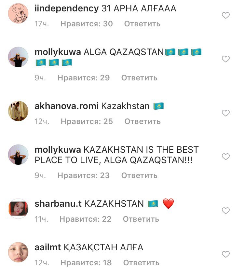This screenshot has width=244, height=278.
Task: Like iindependency's comment with the heart
Action: pos(225,15)
